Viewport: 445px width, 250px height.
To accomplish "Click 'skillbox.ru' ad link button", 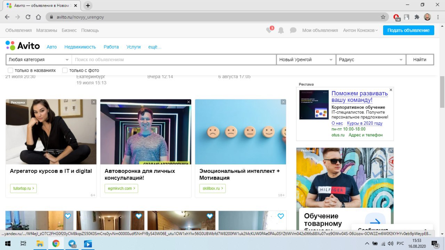I will [x=212, y=188].
